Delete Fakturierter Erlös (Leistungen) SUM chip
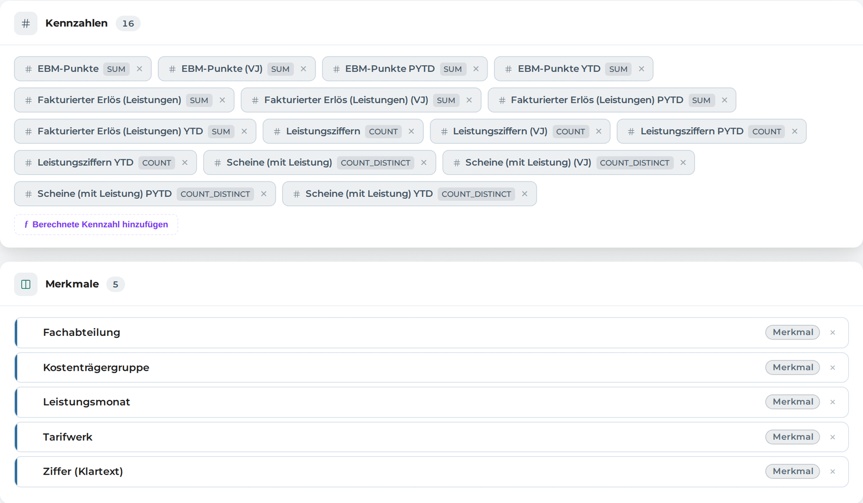The height and width of the screenshot is (503, 863). [222, 100]
